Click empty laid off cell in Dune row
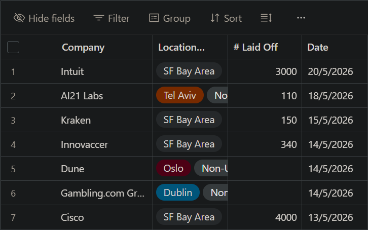 tap(265, 169)
